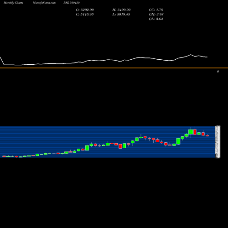The image size is (228, 228).
Task: Select the low value 'L: 5019.45'
Action: [x=121, y=15]
